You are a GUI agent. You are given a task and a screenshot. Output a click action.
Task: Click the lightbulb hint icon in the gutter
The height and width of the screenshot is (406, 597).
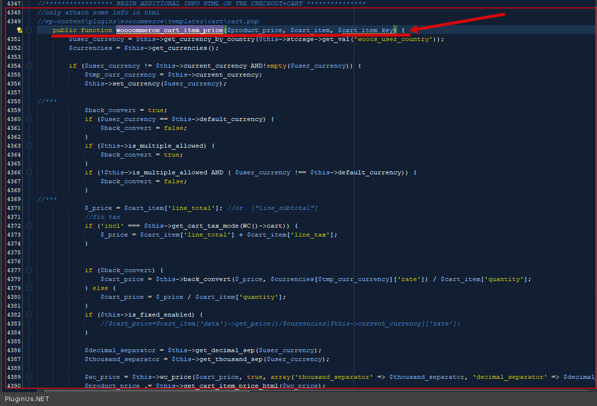click(x=20, y=30)
